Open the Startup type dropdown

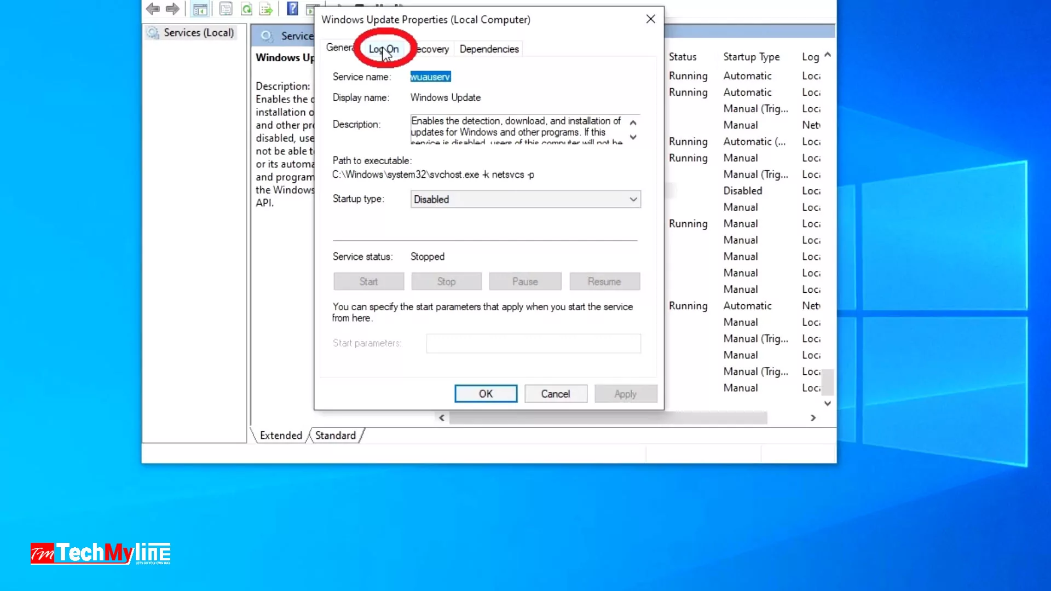pyautogui.click(x=525, y=199)
